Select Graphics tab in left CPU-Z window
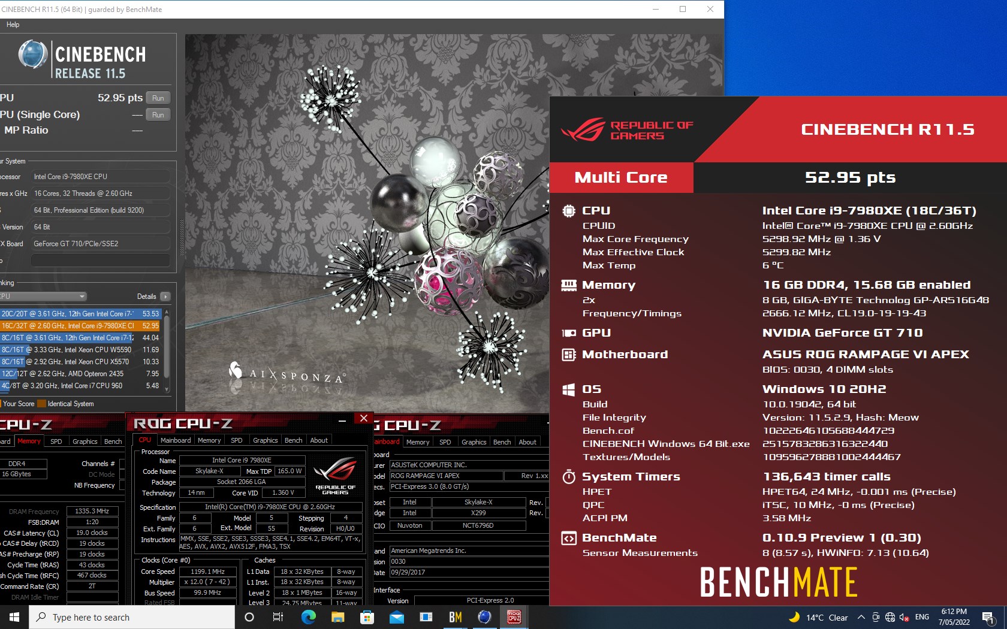1007x629 pixels. tap(85, 441)
